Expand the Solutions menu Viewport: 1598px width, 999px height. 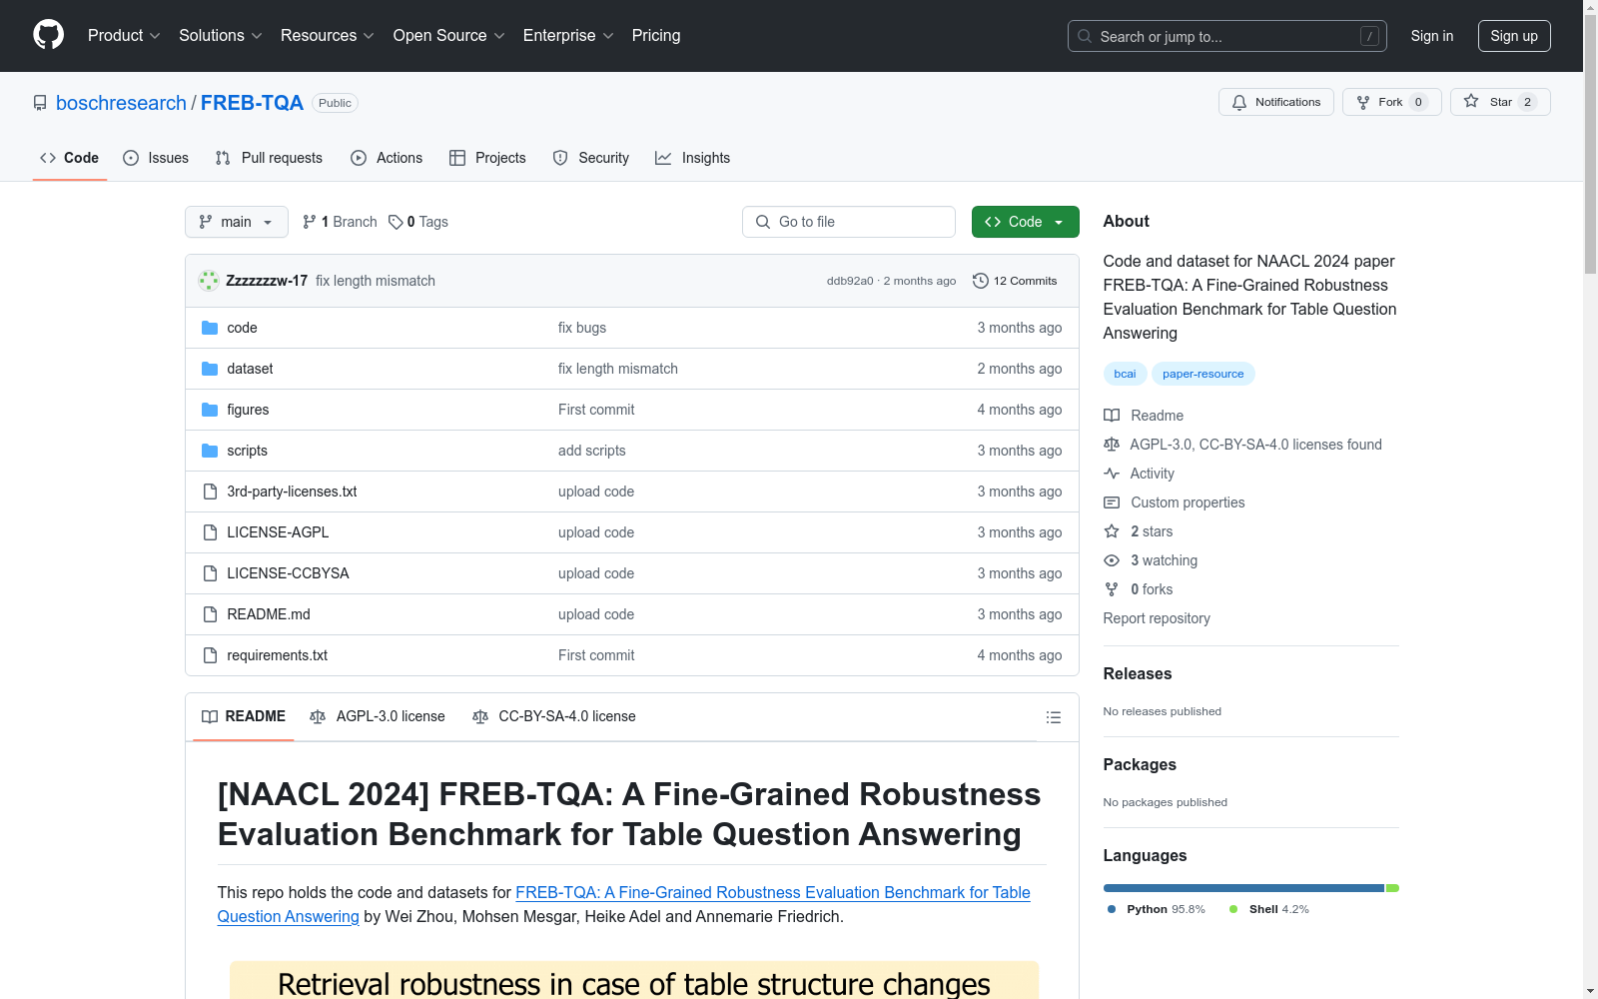[x=221, y=36]
